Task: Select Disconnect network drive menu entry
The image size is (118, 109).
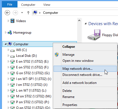Action: point(82,75)
